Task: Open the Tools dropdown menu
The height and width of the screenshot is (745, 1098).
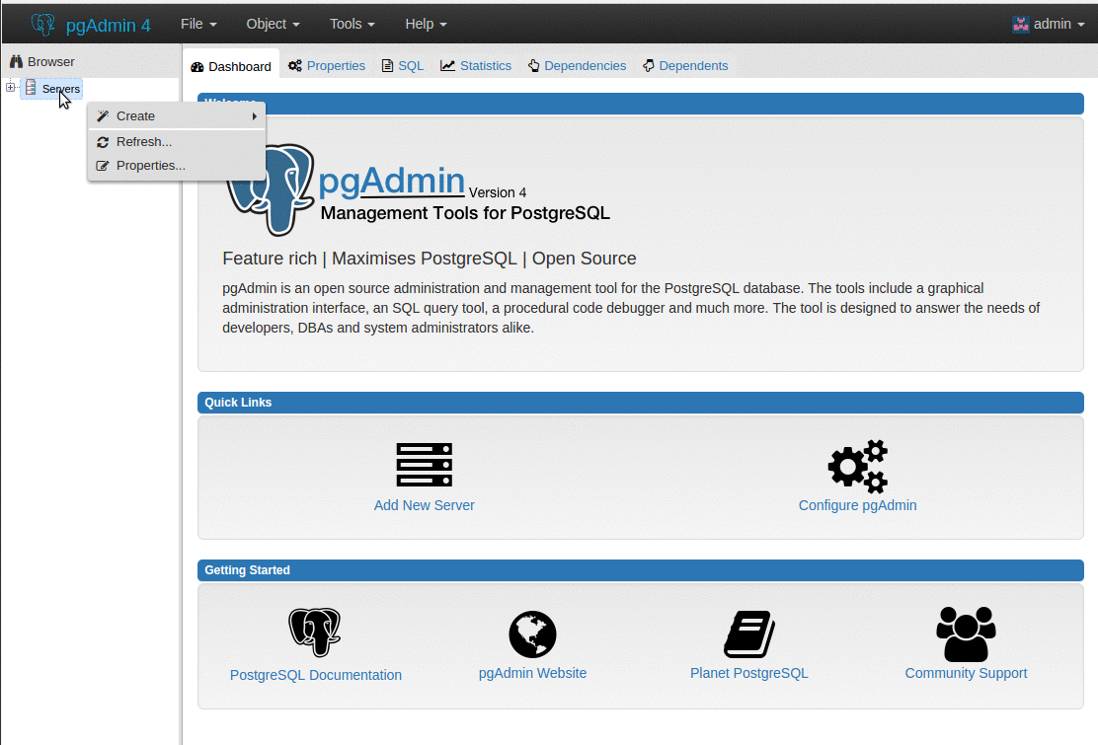Action: (352, 24)
